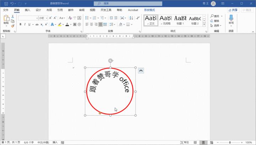The image size is (256, 145).
Task: Toggle justify alignment
Action: tap(101, 24)
